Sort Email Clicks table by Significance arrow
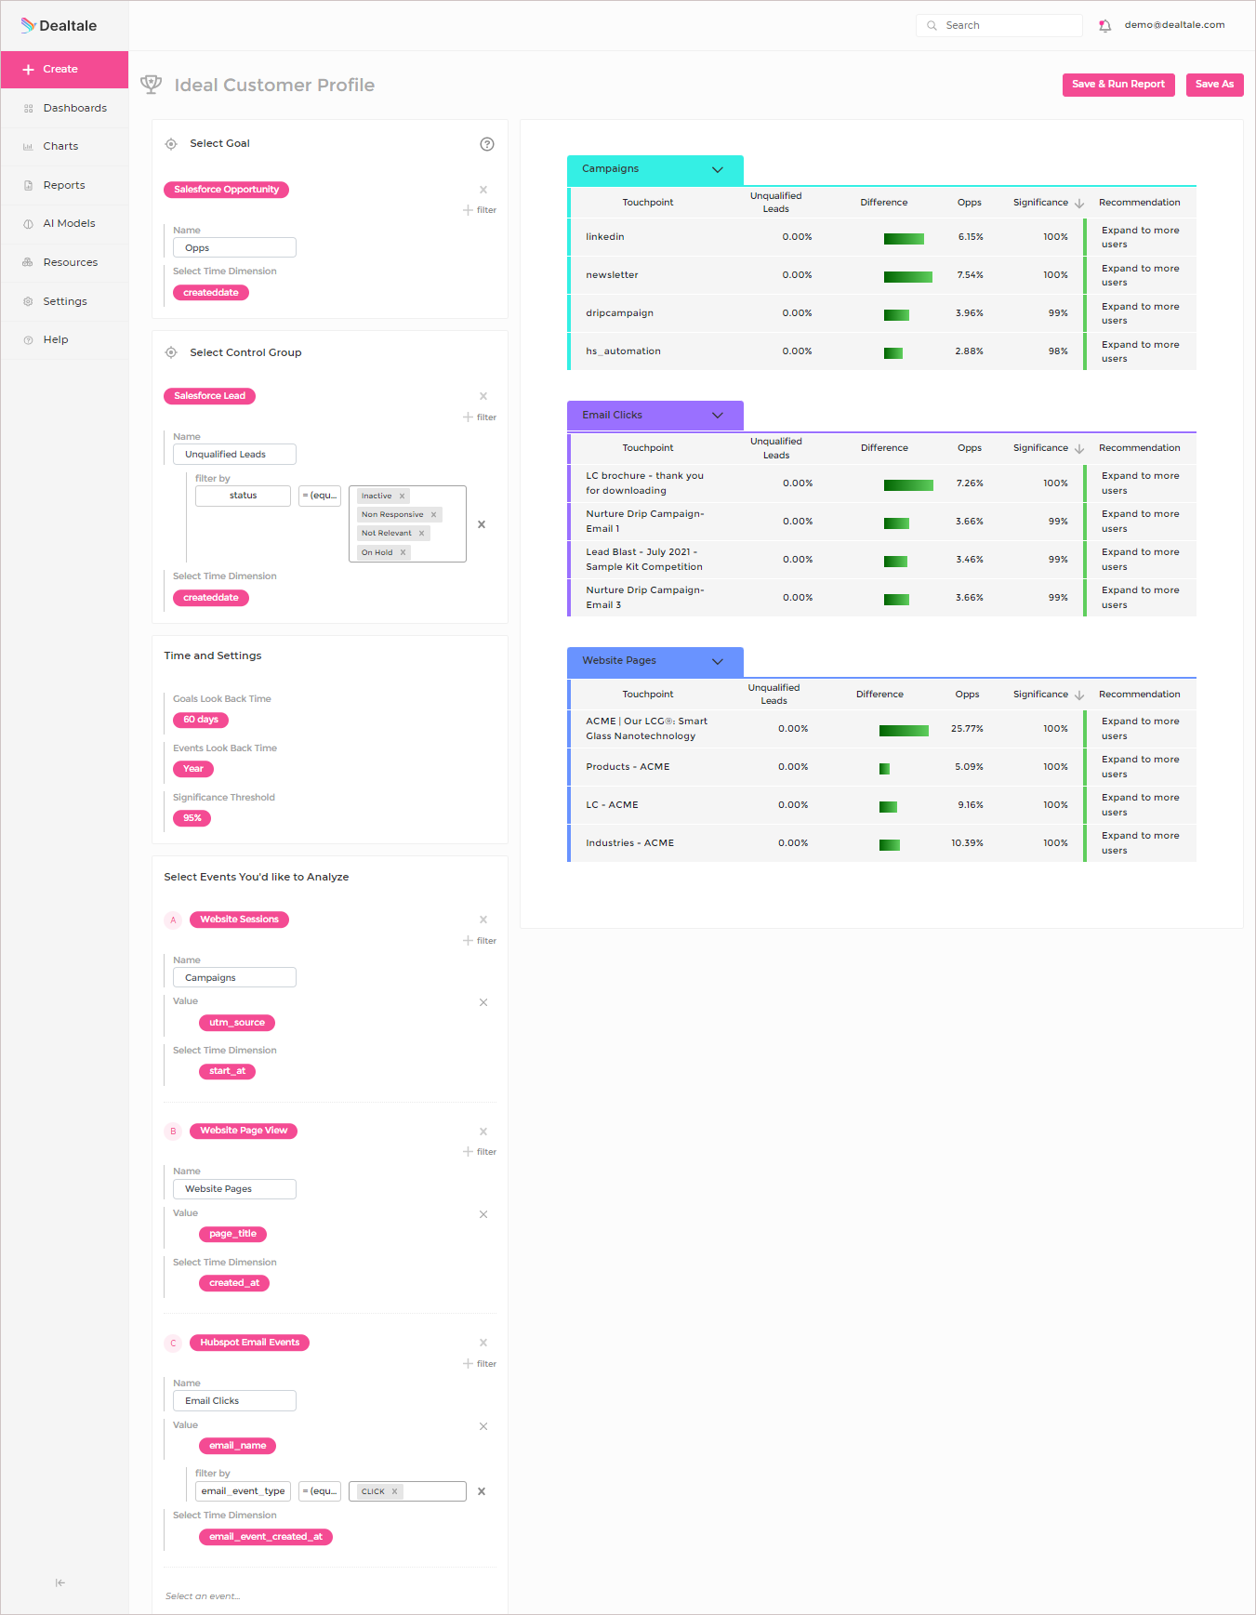The width and height of the screenshot is (1256, 1615). (1079, 448)
